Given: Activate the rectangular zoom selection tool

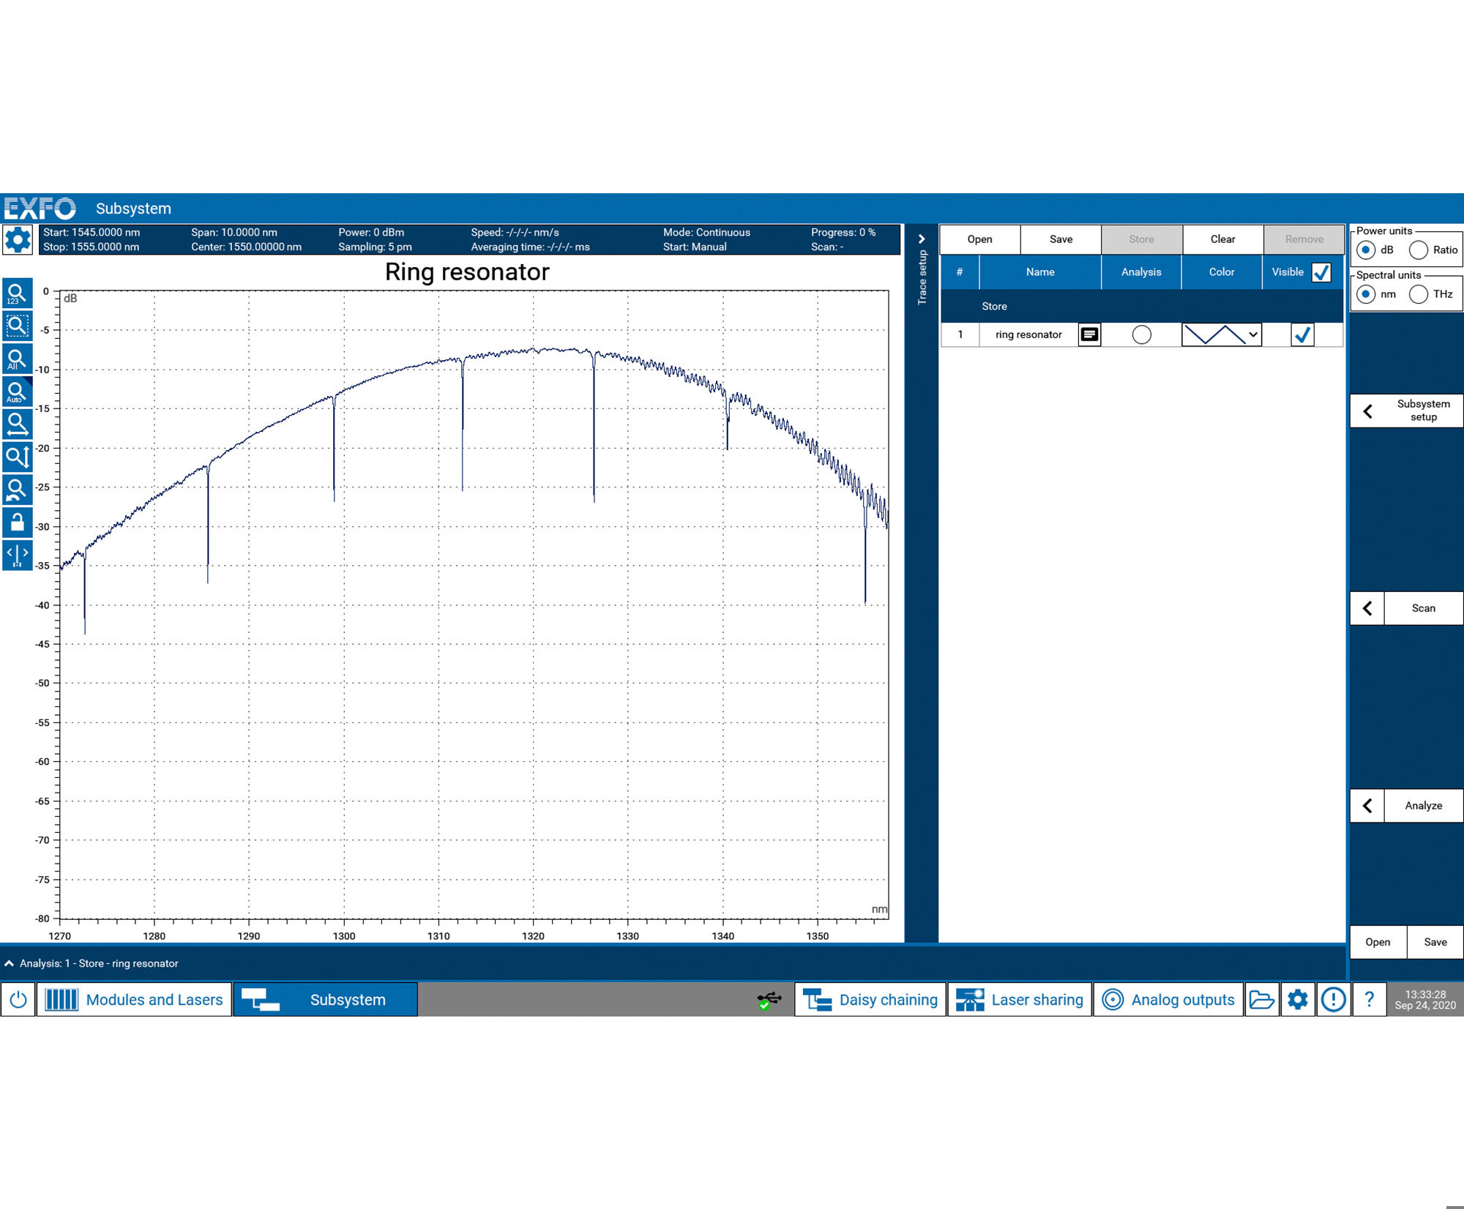Looking at the screenshot, I should tap(18, 326).
